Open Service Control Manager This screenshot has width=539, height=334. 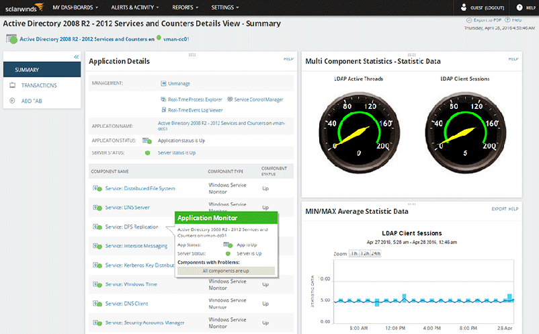pos(259,99)
